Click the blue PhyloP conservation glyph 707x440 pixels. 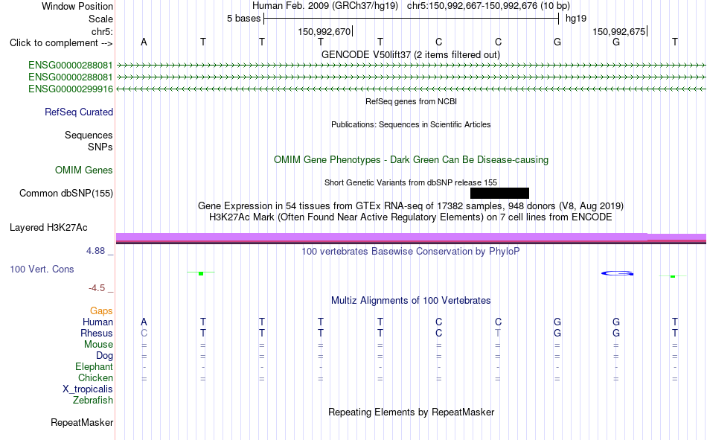point(617,273)
